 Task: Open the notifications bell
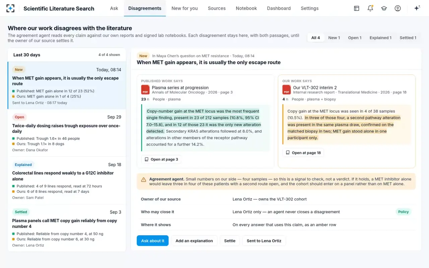point(370,8)
